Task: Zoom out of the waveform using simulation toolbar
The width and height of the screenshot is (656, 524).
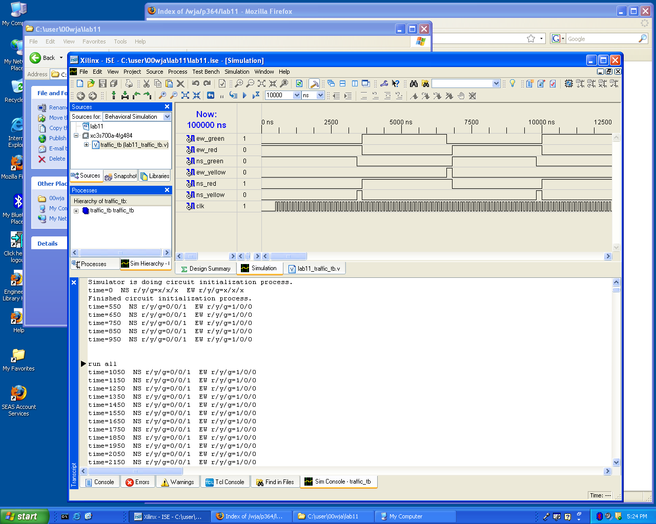Action: [174, 95]
